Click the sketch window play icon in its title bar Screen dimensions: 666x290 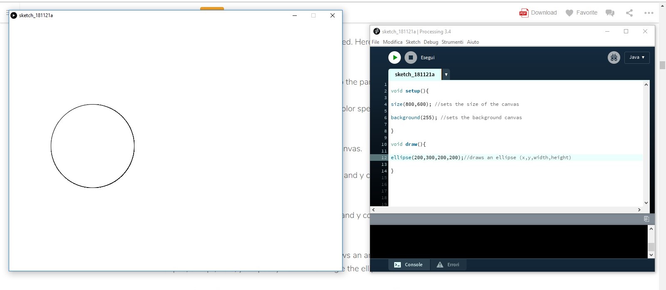click(x=14, y=15)
